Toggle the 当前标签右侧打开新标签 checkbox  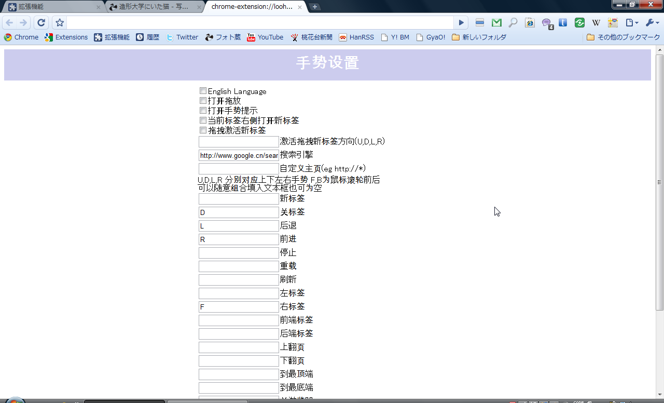[x=203, y=120]
